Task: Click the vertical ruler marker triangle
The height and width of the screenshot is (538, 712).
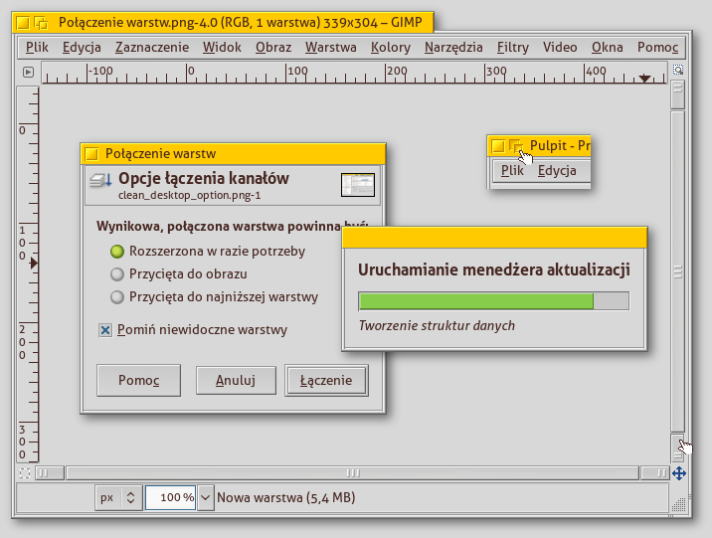Action: (34, 263)
